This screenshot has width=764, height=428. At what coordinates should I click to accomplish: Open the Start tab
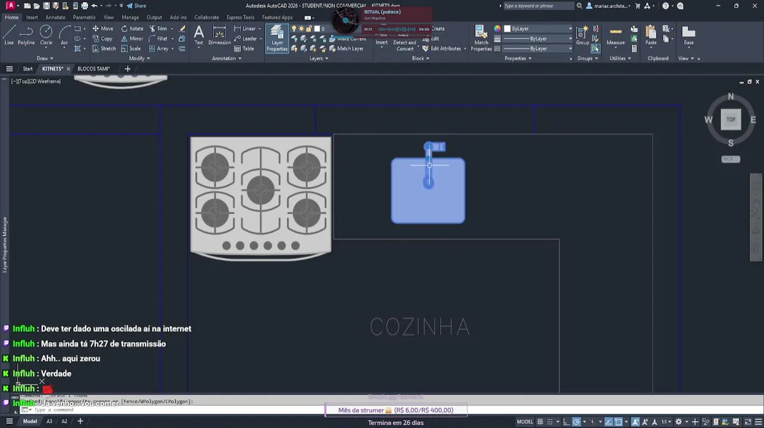pos(27,69)
